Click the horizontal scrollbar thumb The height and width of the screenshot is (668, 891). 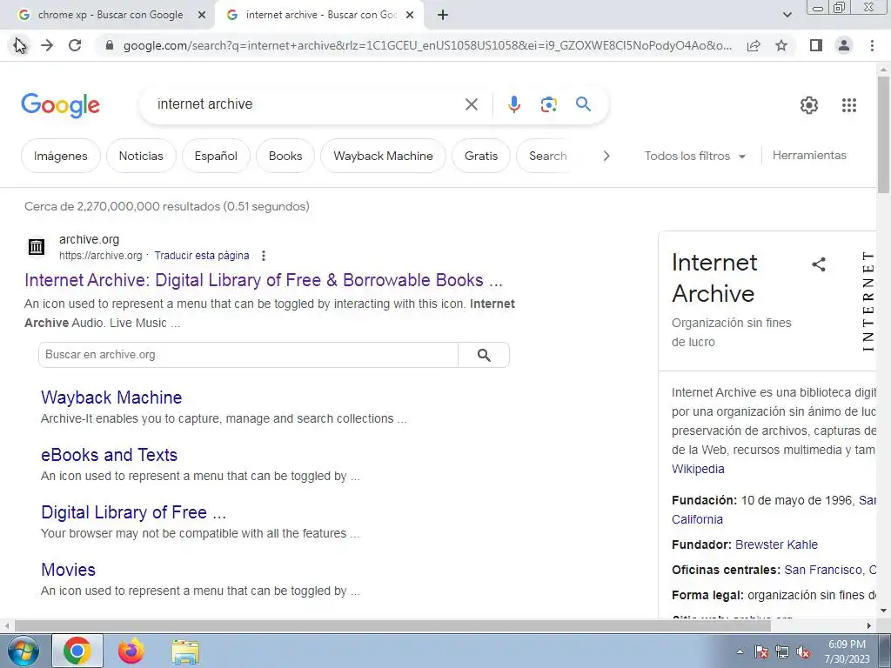pos(392,625)
